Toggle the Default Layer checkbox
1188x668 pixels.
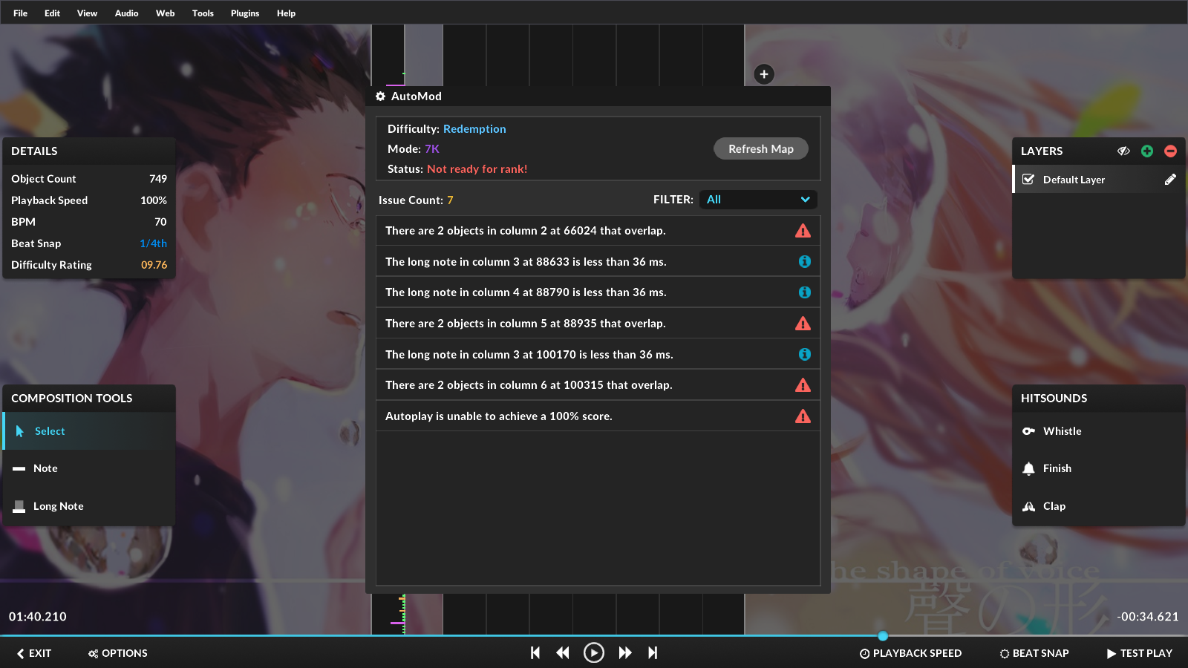(x=1028, y=180)
